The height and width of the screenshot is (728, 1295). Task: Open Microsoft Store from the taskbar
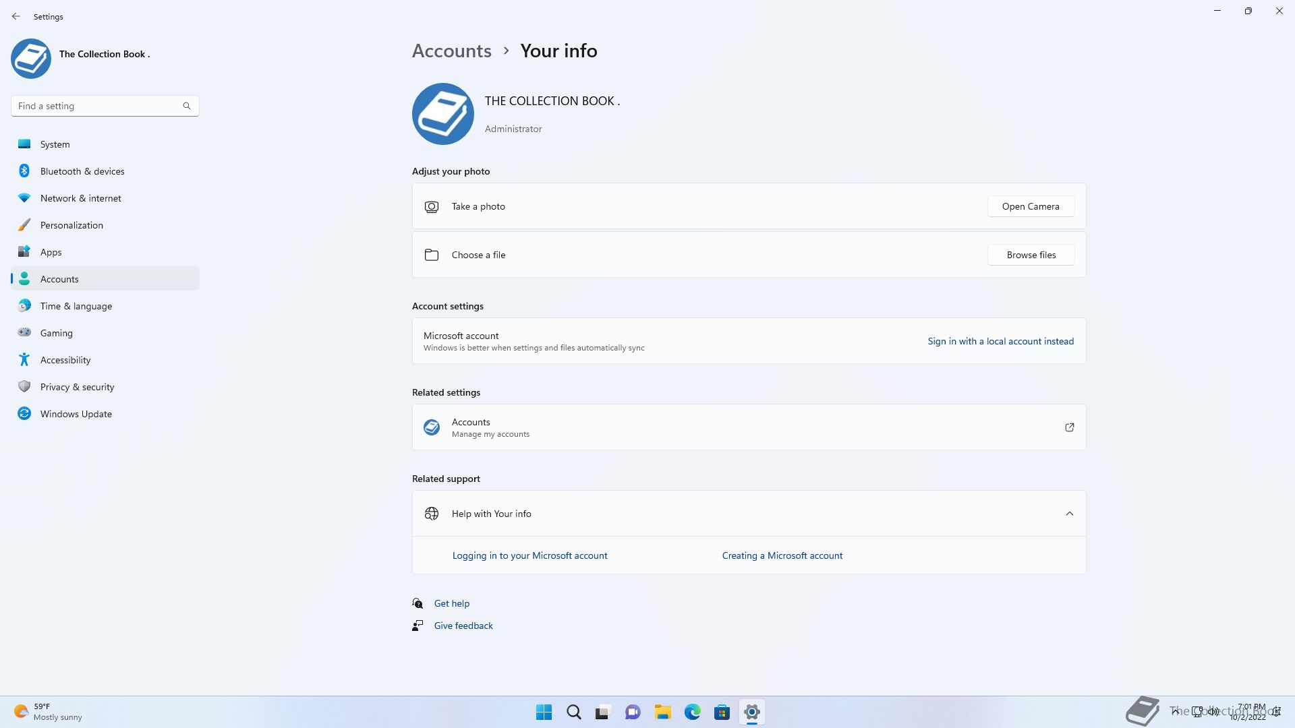click(x=722, y=712)
